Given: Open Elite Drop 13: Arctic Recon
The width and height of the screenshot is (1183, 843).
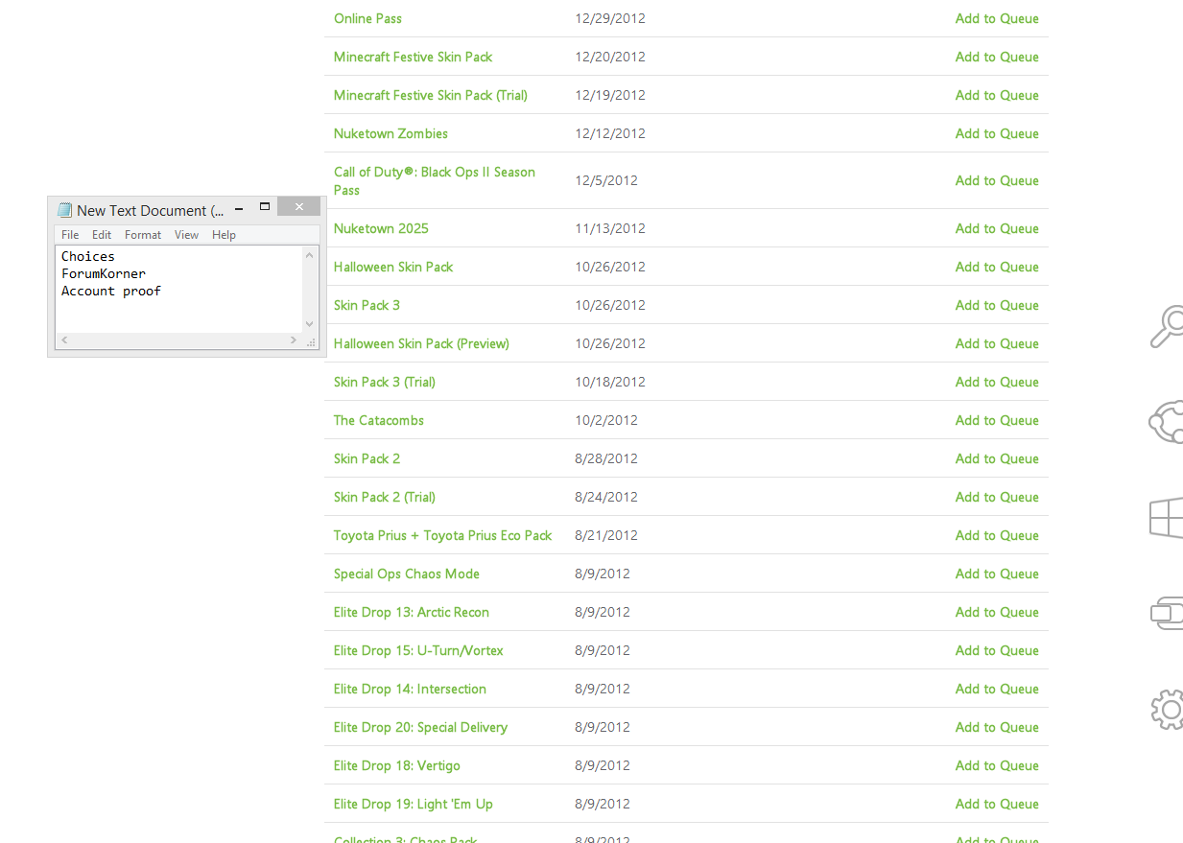Looking at the screenshot, I should click(x=412, y=612).
